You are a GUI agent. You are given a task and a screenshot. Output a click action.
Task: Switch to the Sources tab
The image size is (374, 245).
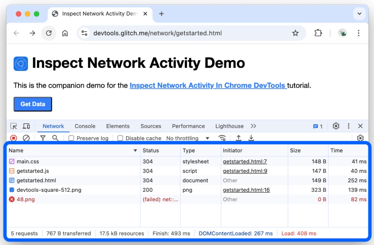151,126
